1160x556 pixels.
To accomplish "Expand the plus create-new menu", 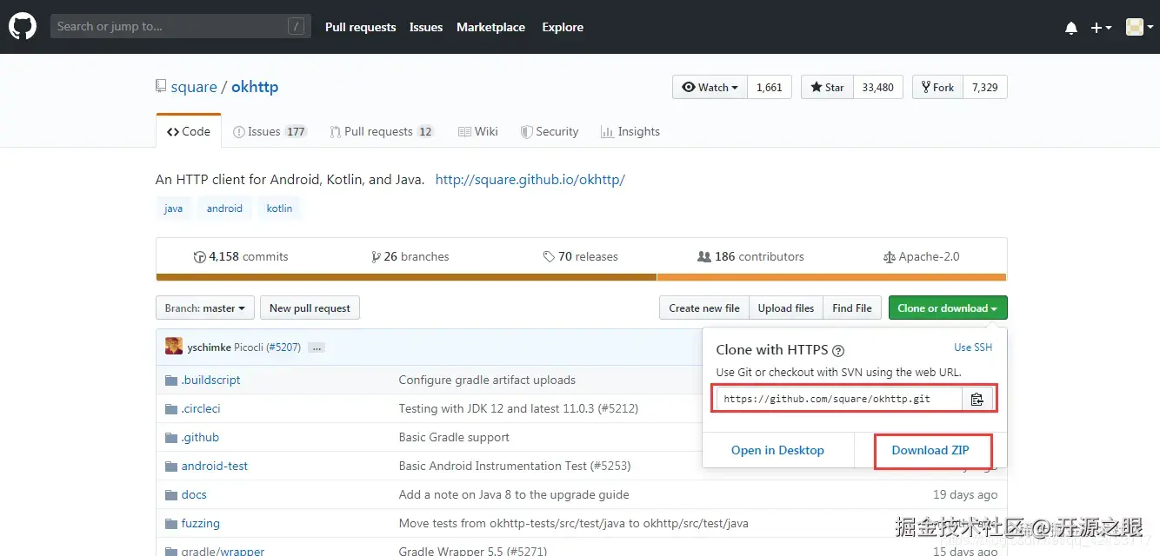I will coord(1101,28).
